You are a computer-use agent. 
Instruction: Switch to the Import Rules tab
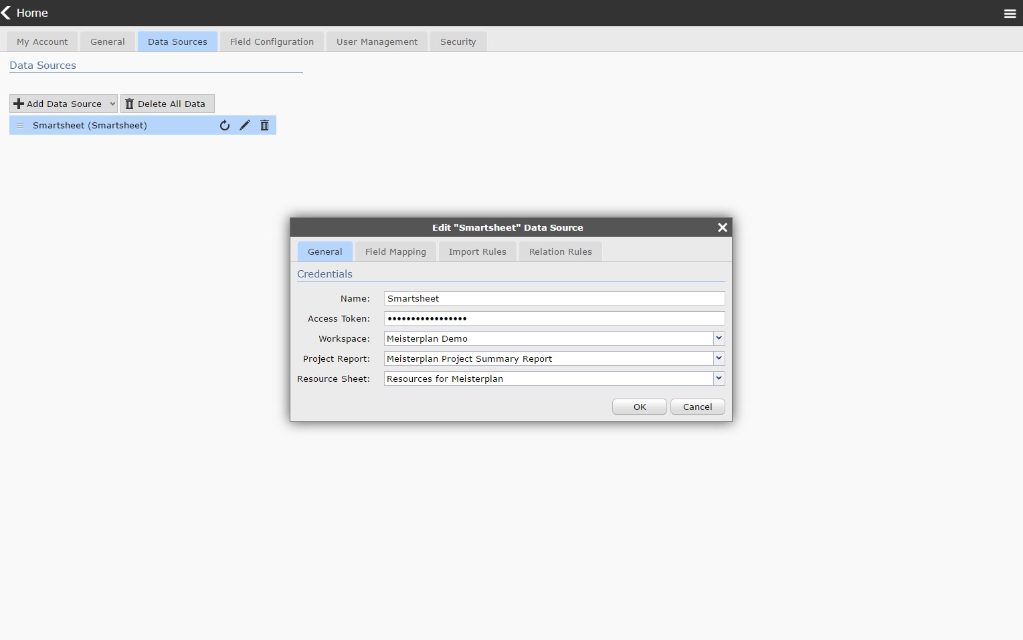(x=478, y=251)
